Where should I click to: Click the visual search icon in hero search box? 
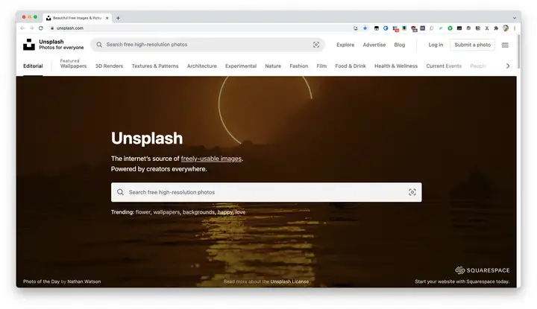tap(412, 192)
